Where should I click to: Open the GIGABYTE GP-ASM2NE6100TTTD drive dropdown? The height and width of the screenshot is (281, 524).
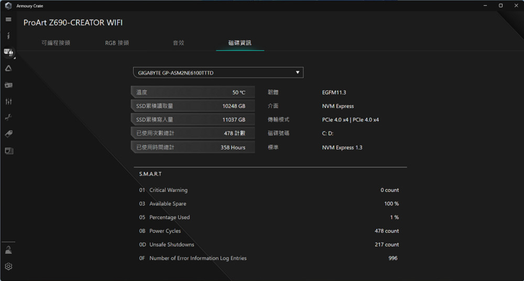[x=218, y=72]
